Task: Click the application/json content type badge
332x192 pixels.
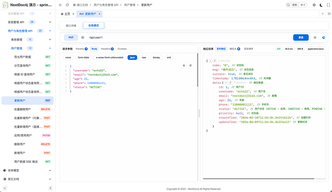Action: [316, 49]
